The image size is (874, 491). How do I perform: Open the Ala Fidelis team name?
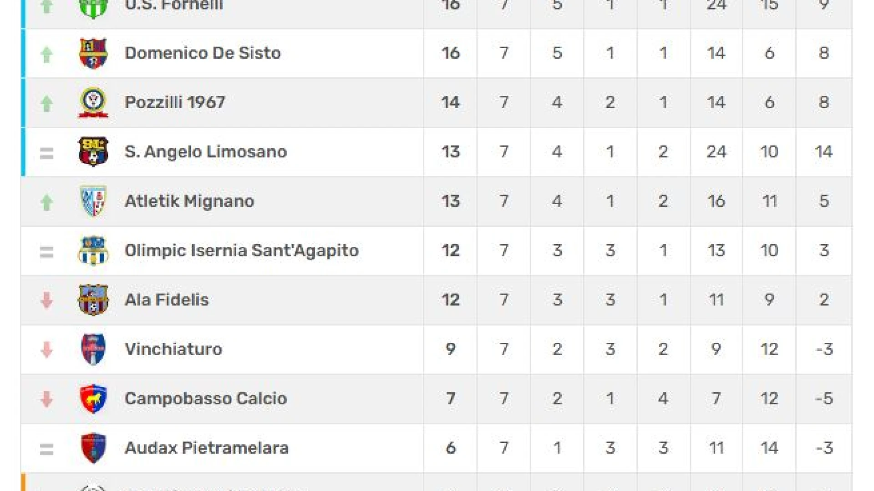(x=167, y=300)
